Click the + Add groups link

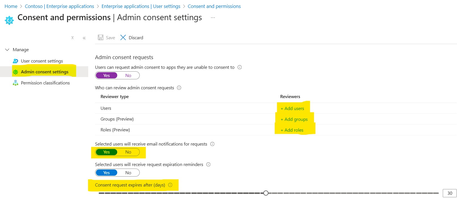click(x=294, y=119)
